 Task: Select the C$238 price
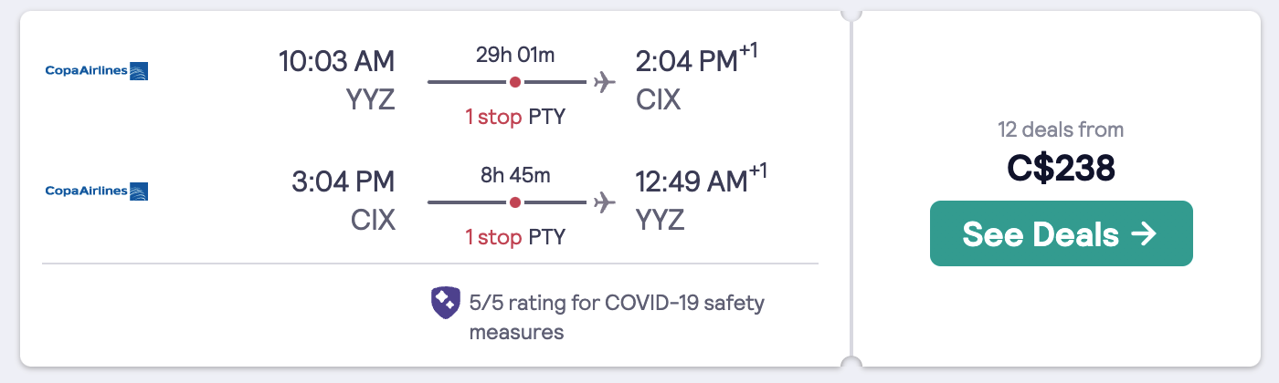(x=1062, y=168)
